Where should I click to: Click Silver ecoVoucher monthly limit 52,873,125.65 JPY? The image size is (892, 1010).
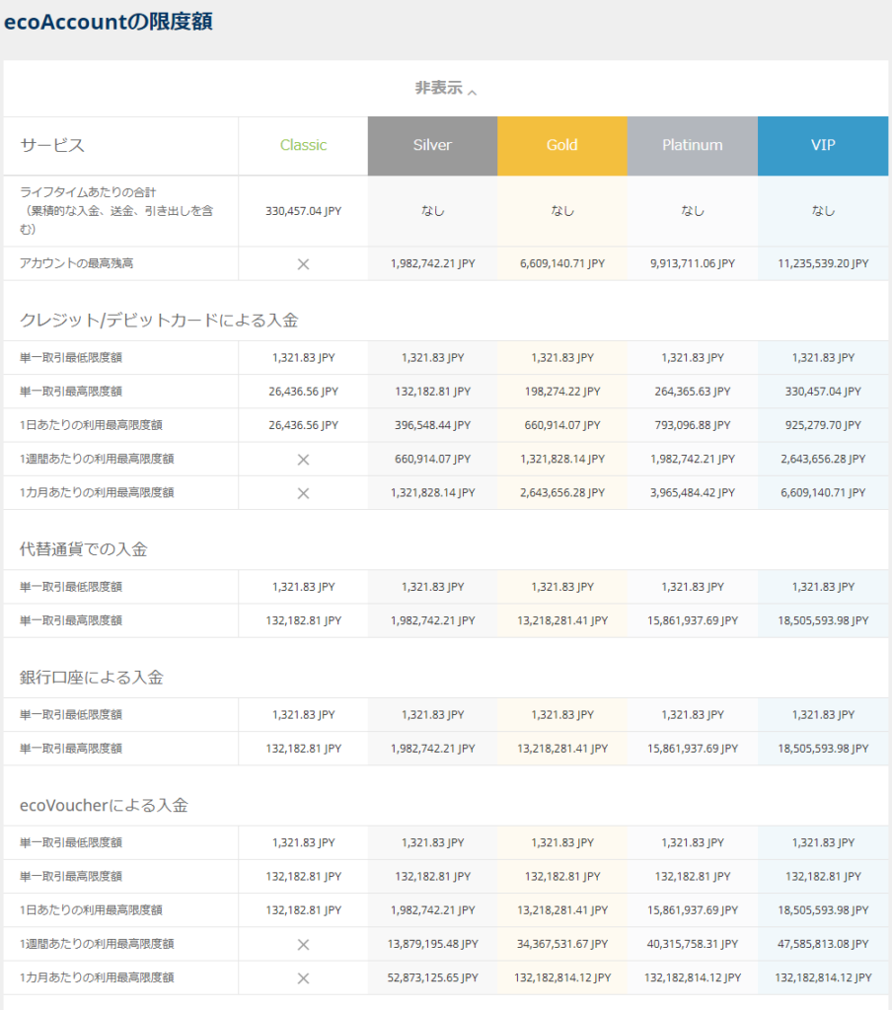click(432, 977)
